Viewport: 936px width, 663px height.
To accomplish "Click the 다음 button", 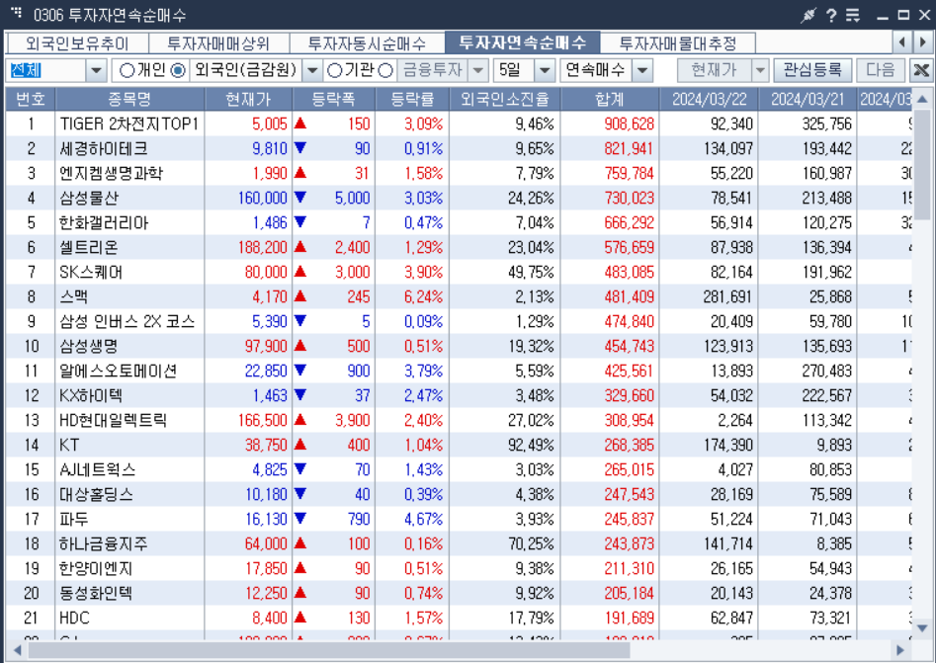I will pyautogui.click(x=881, y=70).
